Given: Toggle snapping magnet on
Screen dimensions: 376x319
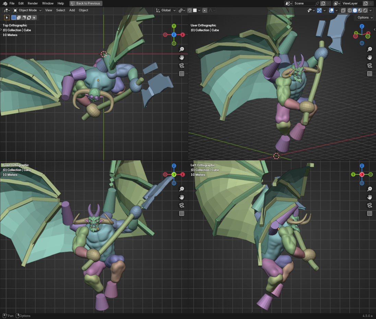Looking at the screenshot, I should [189, 10].
